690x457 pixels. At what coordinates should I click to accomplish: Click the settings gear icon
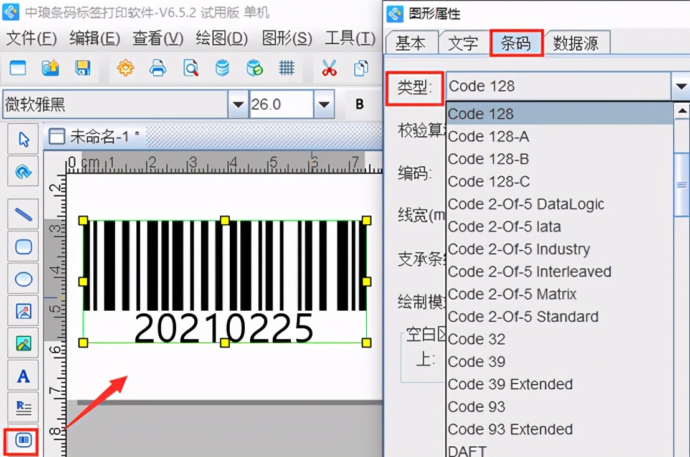click(125, 68)
